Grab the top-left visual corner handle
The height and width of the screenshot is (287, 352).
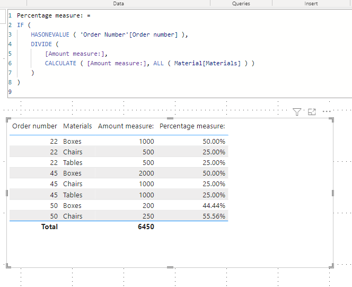pos(8,120)
